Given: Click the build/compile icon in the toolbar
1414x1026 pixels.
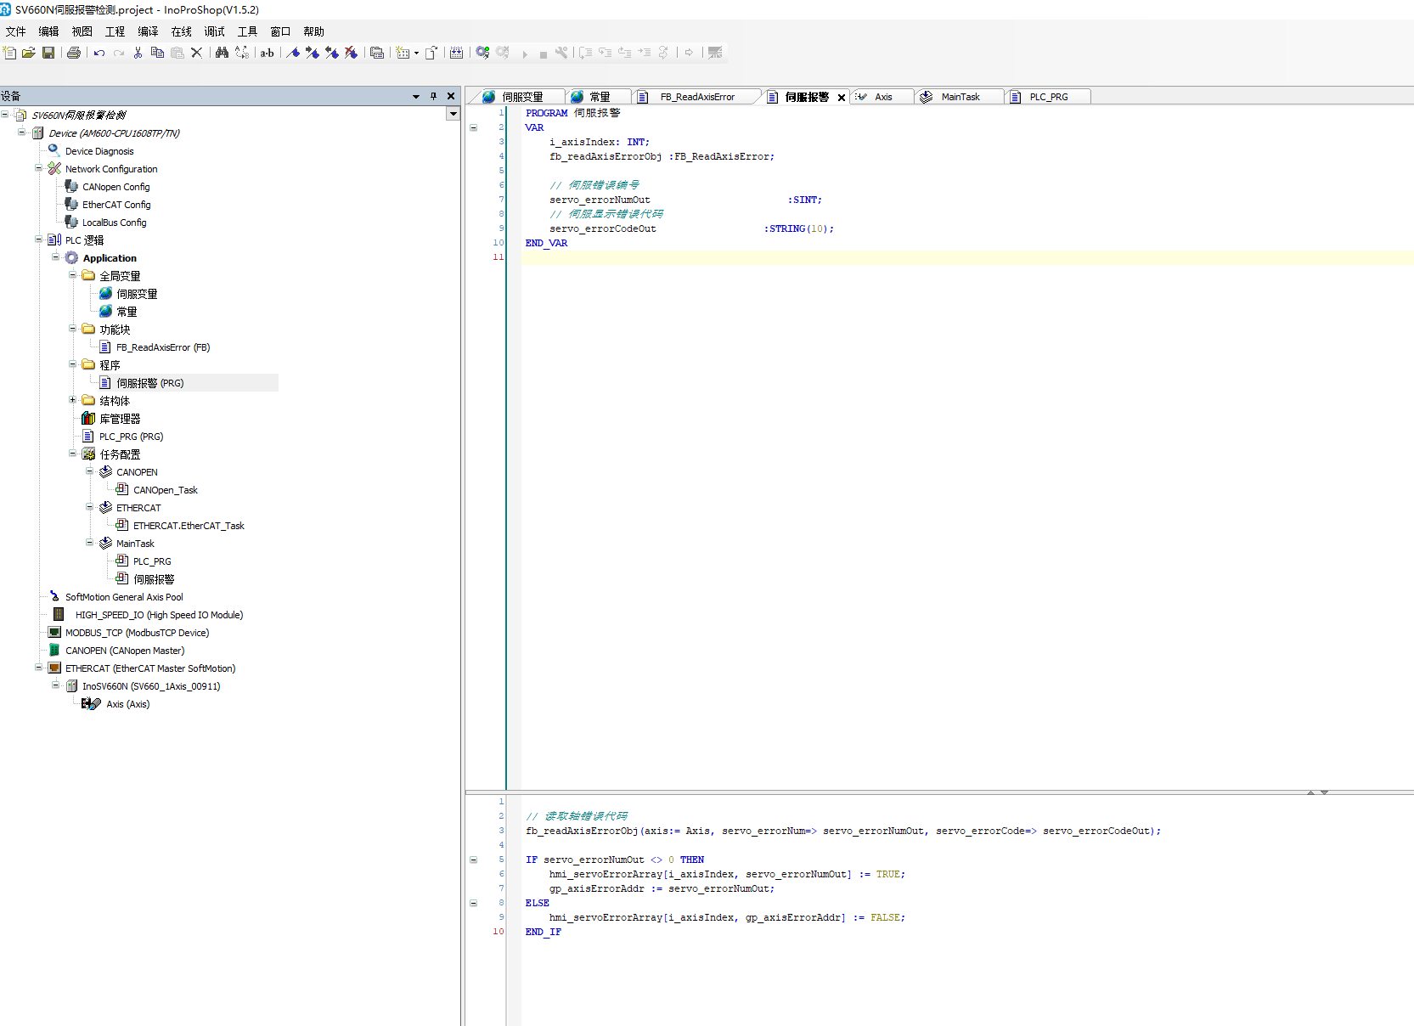Looking at the screenshot, I should pos(456,53).
